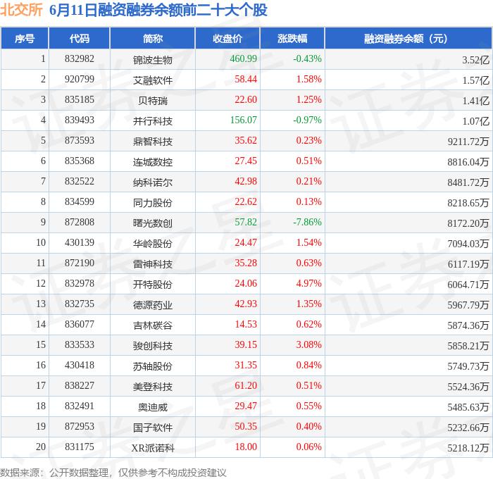The height and width of the screenshot is (479, 493).
Task: Click balance value 3.52亿
Action: 475,59
